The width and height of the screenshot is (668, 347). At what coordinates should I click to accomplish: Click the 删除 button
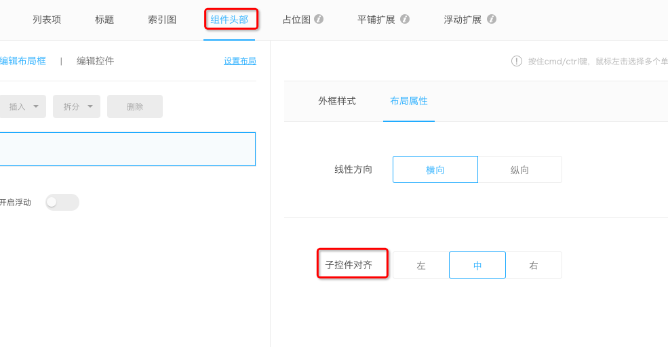[x=135, y=106]
